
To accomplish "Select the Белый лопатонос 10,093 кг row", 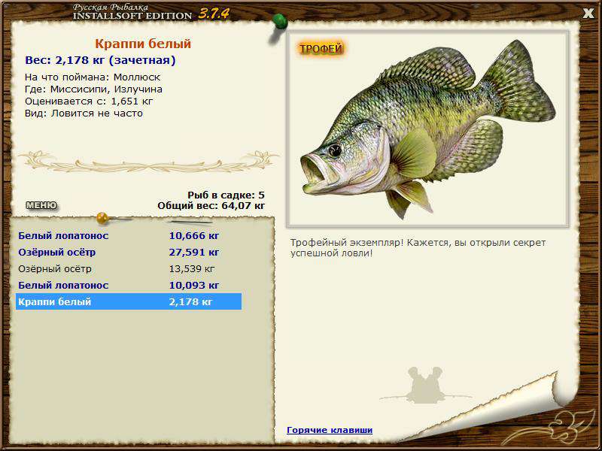I will pyautogui.click(x=129, y=286).
